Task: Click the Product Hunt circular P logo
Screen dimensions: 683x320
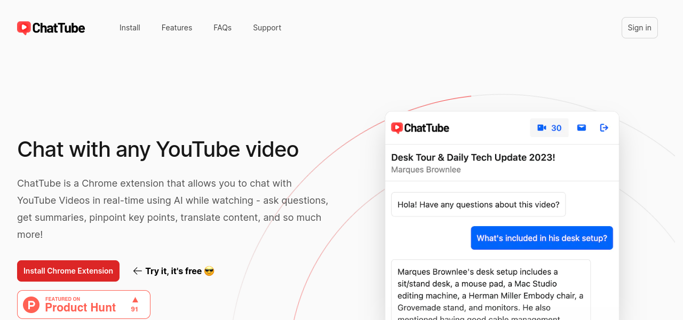Action: (x=31, y=305)
